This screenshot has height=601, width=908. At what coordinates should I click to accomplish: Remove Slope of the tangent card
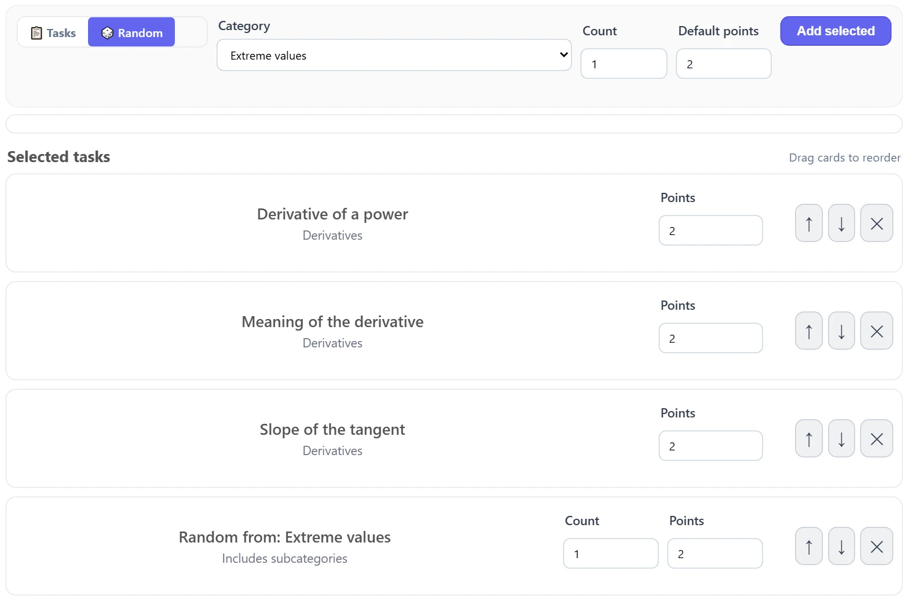(x=877, y=438)
